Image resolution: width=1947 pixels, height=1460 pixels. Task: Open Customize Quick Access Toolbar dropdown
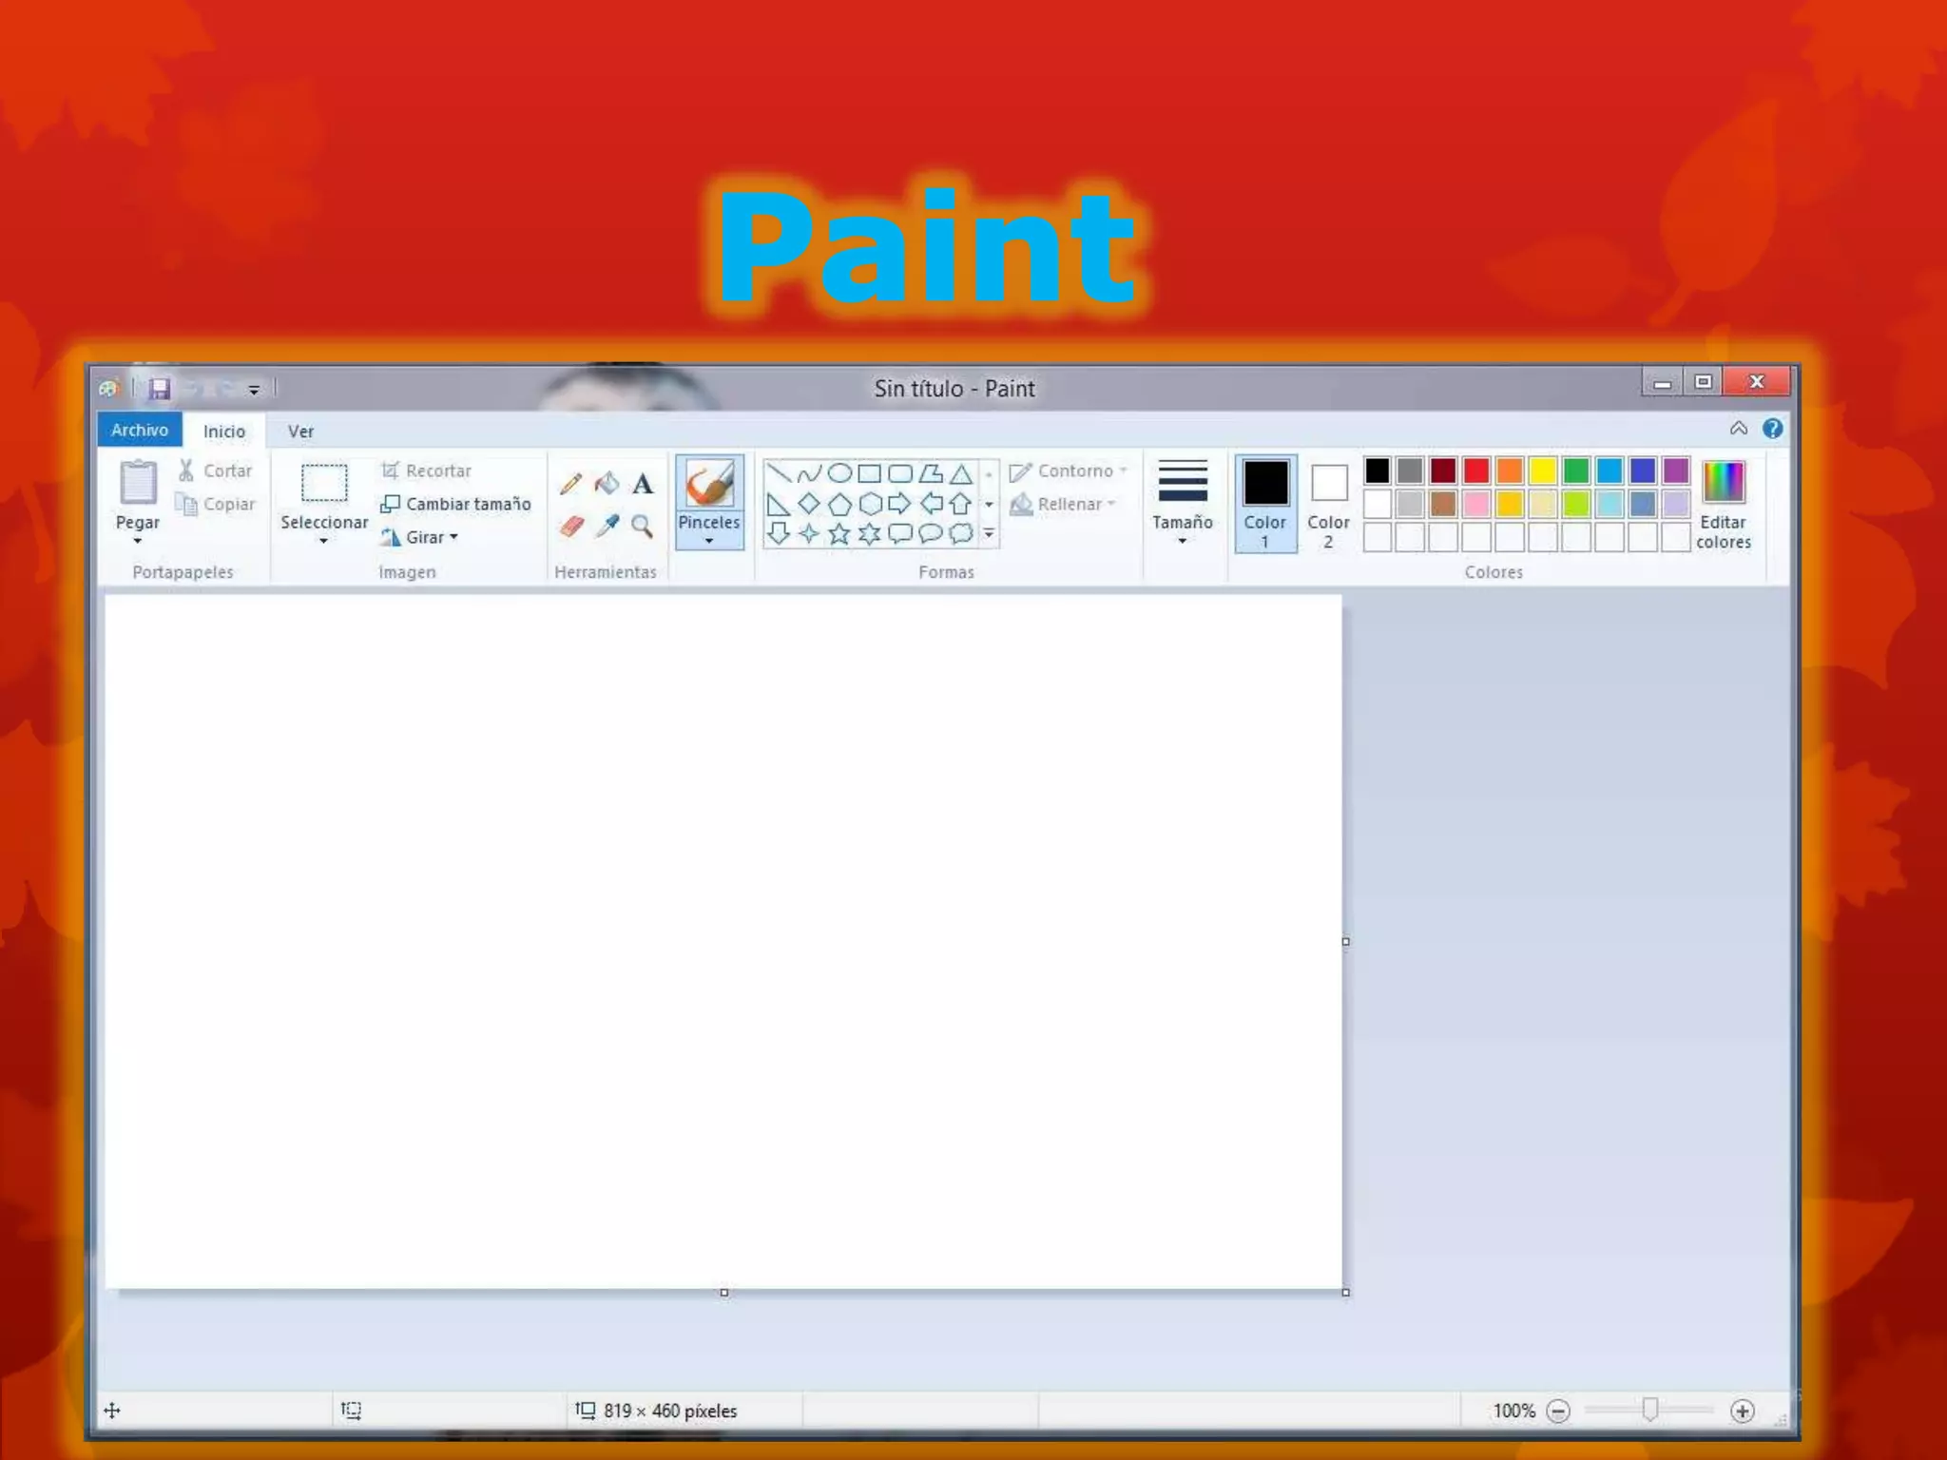click(254, 389)
